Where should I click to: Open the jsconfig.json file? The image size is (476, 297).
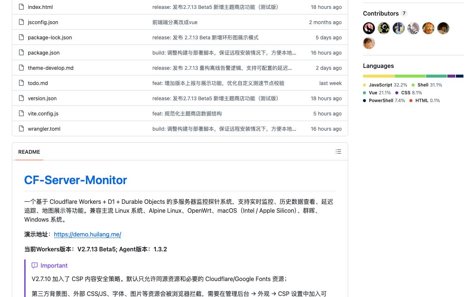click(x=43, y=22)
